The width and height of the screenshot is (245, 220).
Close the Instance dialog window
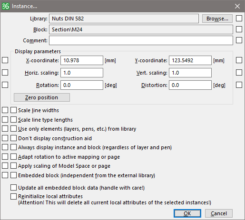(237, 6)
